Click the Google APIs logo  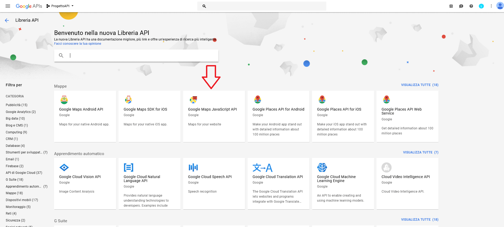tap(29, 6)
